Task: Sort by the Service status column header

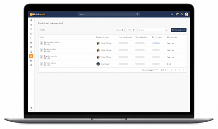Action: pyautogui.click(x=157, y=37)
